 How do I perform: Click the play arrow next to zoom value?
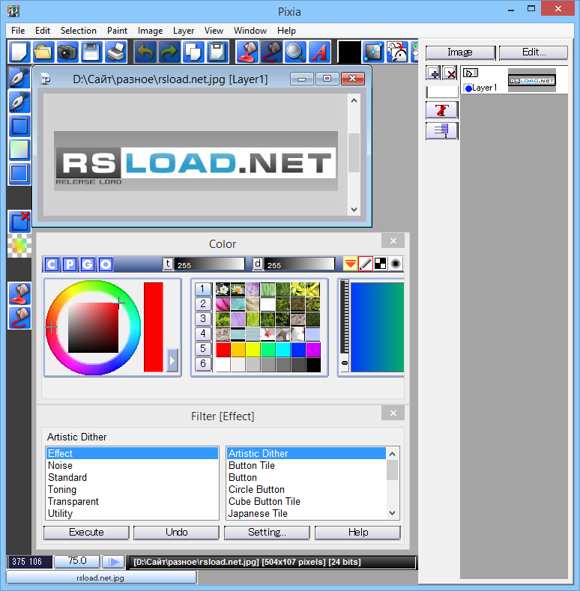[114, 562]
